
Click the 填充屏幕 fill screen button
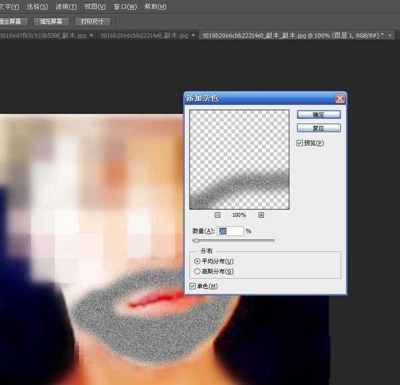(x=51, y=21)
